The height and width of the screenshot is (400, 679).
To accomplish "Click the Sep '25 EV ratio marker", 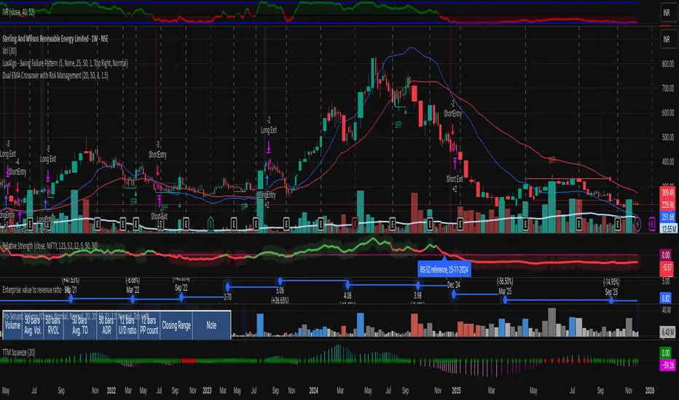I will (611, 300).
